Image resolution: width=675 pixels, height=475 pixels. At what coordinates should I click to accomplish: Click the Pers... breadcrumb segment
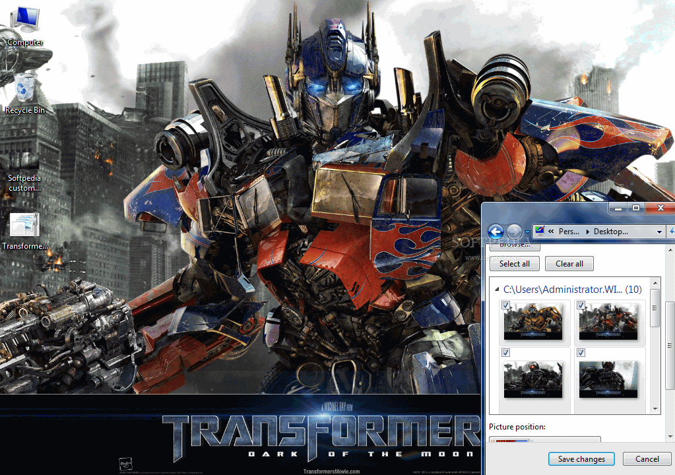[569, 232]
